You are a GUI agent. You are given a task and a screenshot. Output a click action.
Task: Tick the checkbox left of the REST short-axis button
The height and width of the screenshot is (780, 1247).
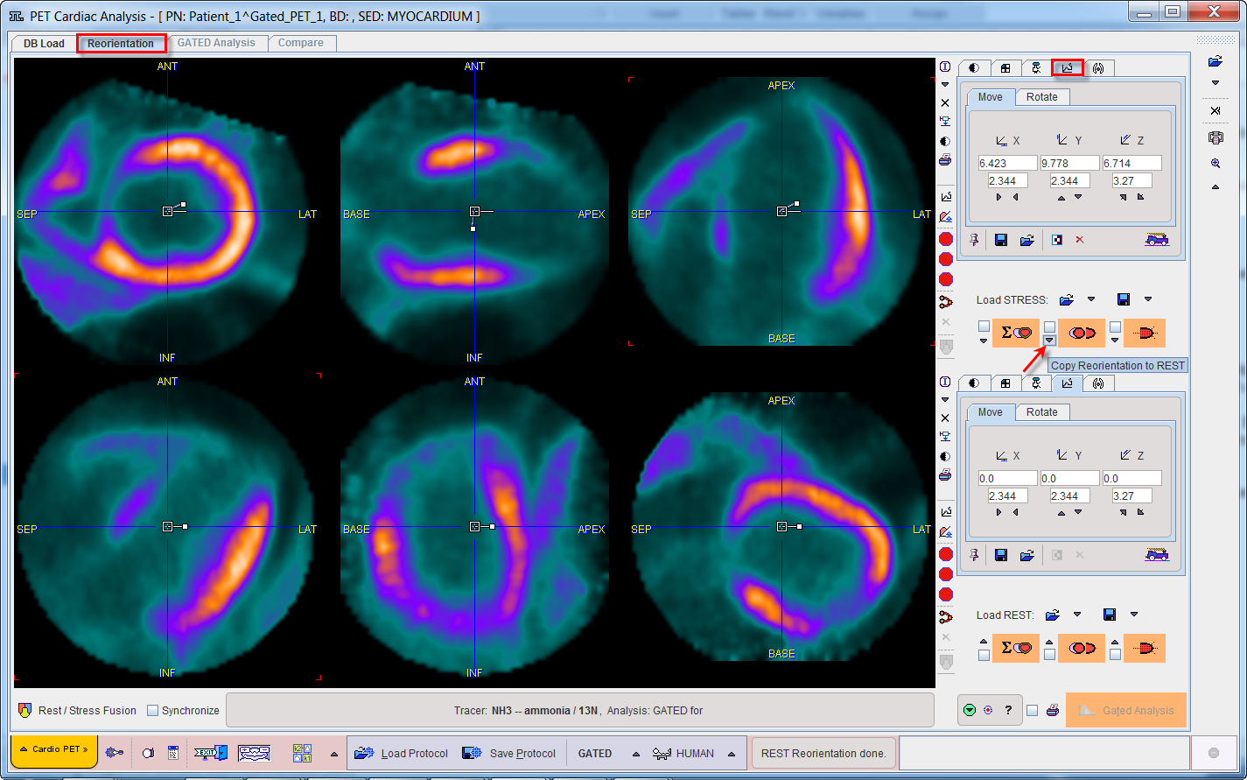pyautogui.click(x=1049, y=654)
